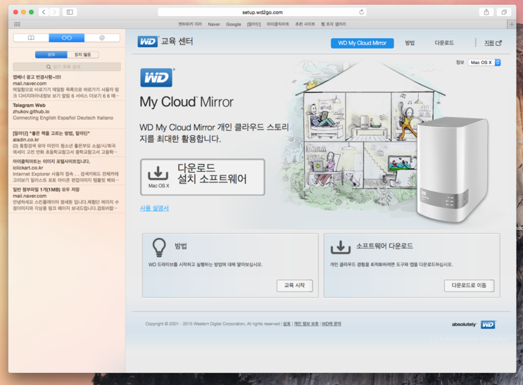The width and height of the screenshot is (523, 385).
Task: Open WD에 문의 footer link
Action: (x=332, y=324)
